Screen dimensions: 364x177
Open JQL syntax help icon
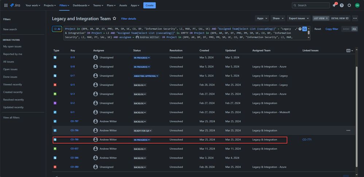click(x=300, y=29)
